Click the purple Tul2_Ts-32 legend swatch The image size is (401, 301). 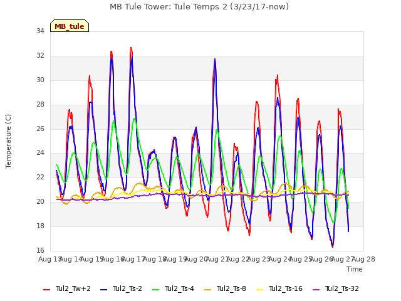316,290
